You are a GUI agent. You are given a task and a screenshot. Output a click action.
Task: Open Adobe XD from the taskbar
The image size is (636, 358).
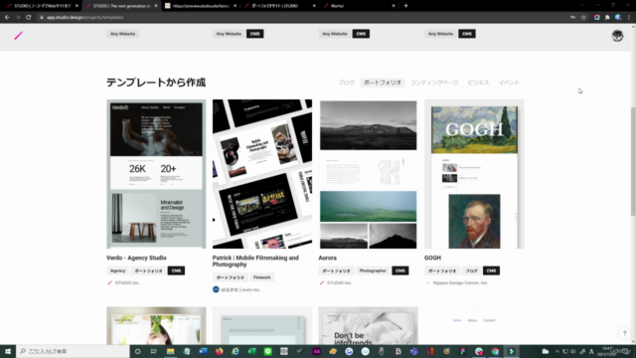(316, 351)
